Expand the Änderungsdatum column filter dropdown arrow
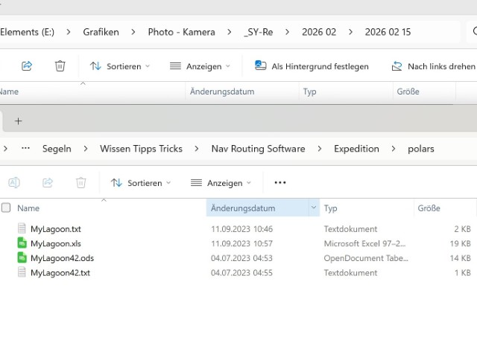477x357 pixels. point(314,208)
